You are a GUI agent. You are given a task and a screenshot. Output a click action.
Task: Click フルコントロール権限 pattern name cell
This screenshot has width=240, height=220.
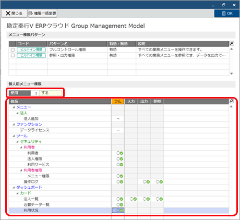pyautogui.click(x=77, y=50)
